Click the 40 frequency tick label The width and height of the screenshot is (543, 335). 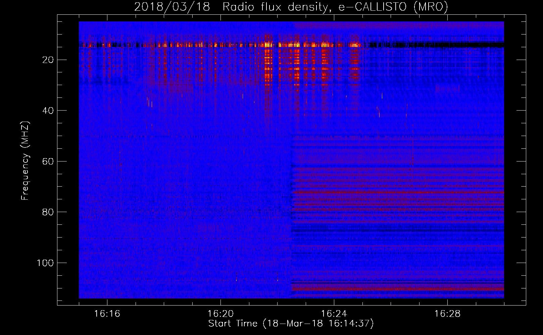click(x=48, y=111)
